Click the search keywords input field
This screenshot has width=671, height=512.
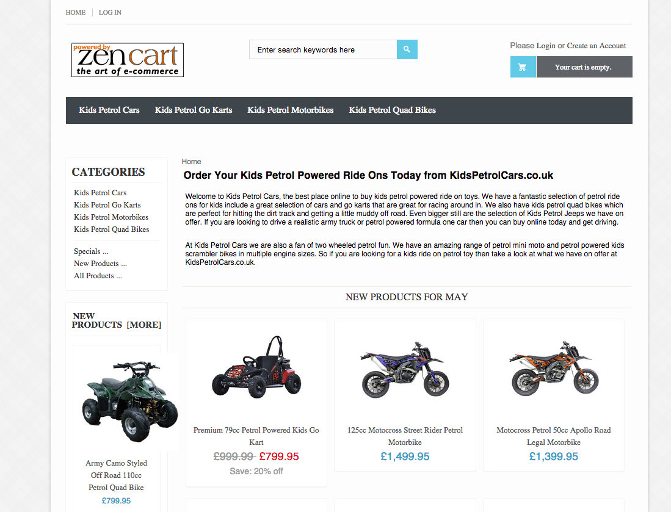pos(323,49)
